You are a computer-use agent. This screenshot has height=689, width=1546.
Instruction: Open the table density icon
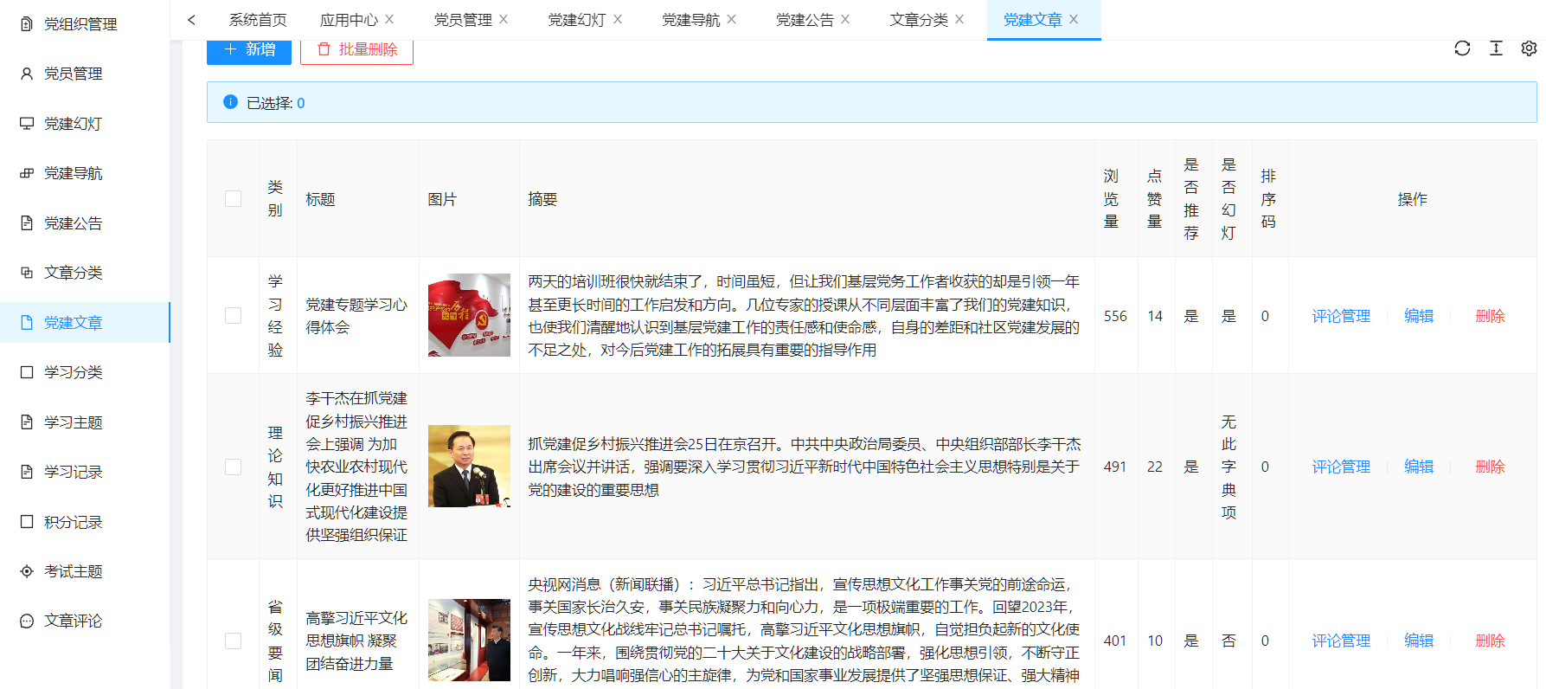click(x=1496, y=48)
